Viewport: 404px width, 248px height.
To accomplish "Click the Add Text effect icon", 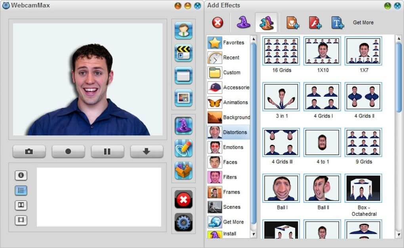I will pos(337,22).
